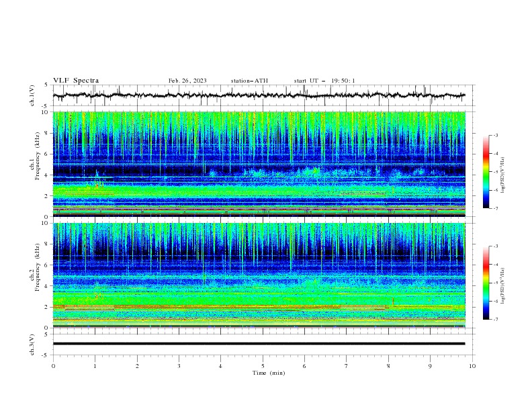Click the "2" kHz tick on ch.2 frequency axis
The image size is (532, 411).
47,307
